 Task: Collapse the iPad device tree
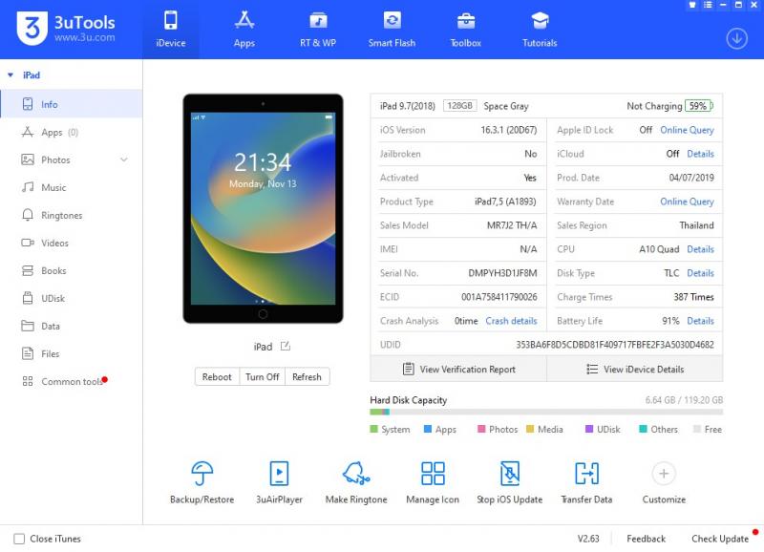(x=11, y=75)
